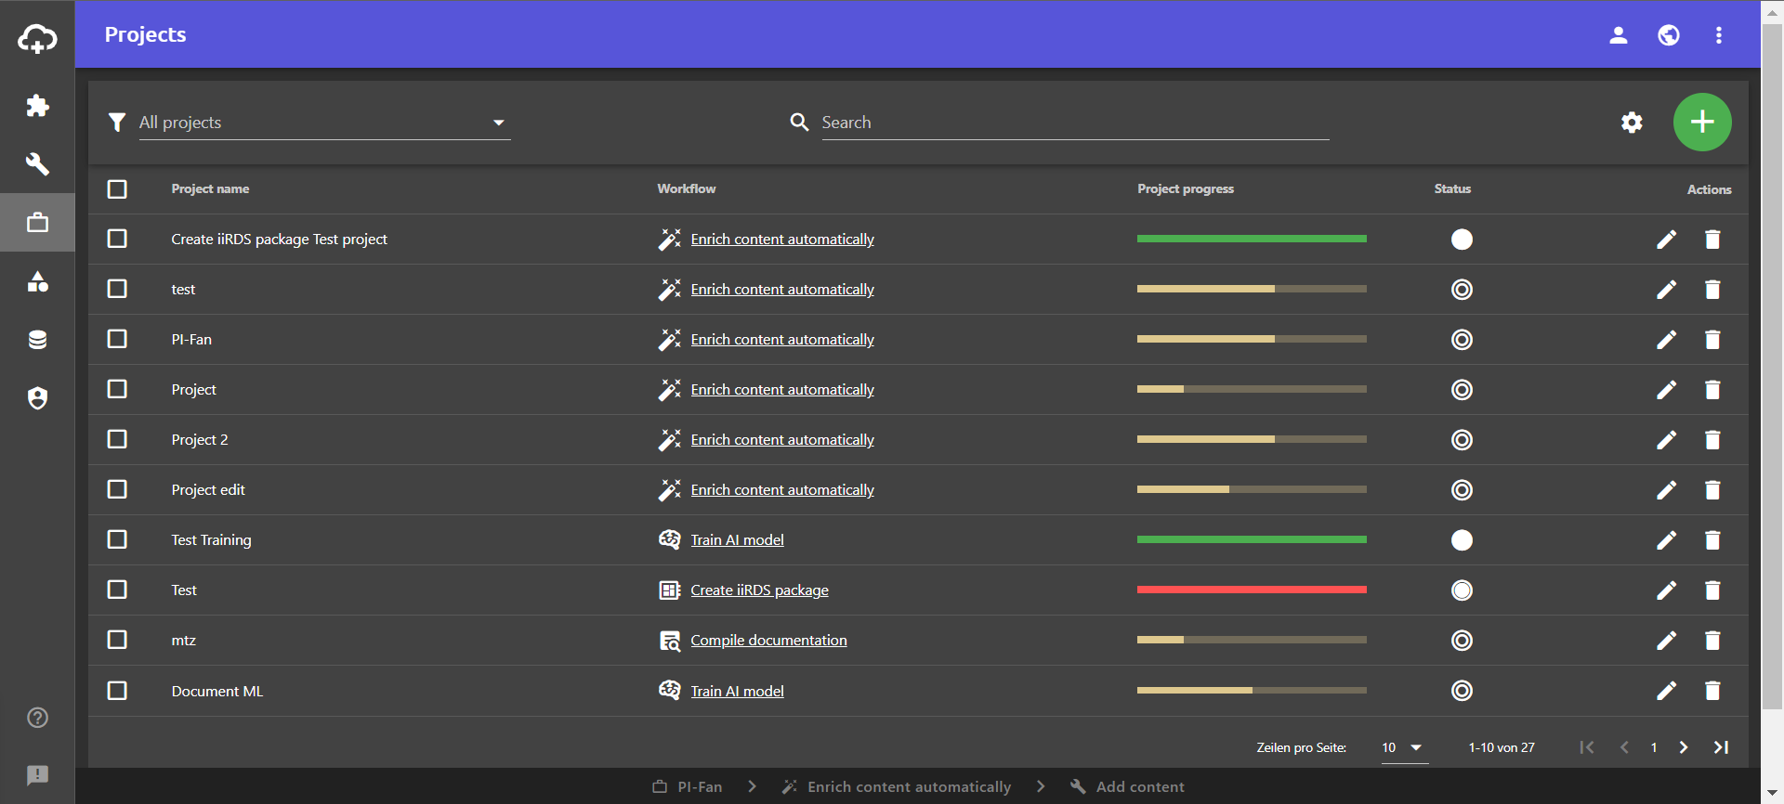
Task: Check the mtz row checkbox
Action: [x=117, y=640]
